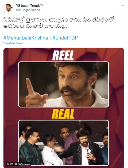Click the YS Jagan Trends display name

pyautogui.click(x=30, y=6)
